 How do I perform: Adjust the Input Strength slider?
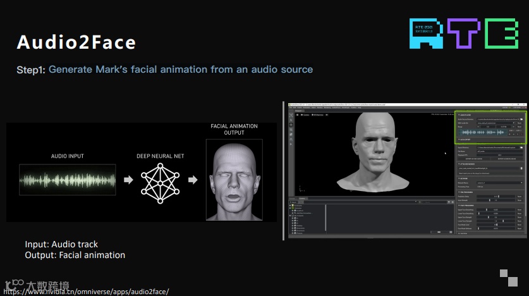496,200
